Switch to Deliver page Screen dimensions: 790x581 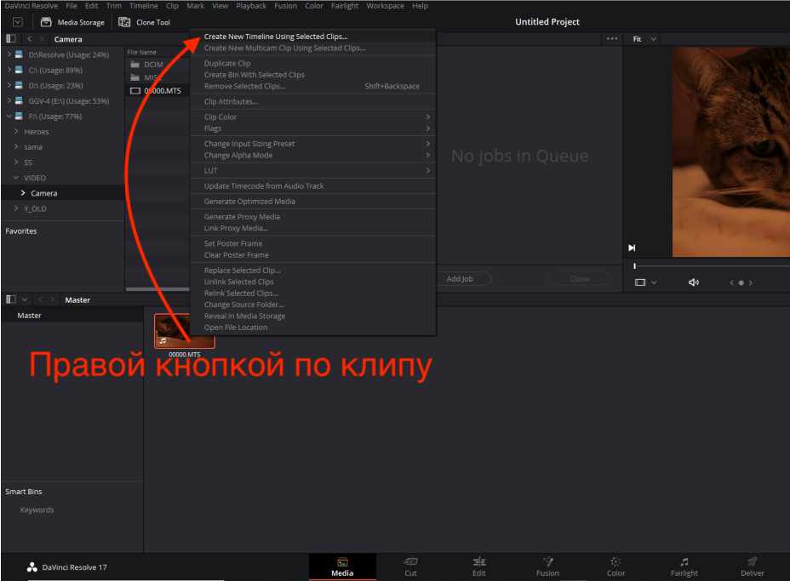coord(753,567)
